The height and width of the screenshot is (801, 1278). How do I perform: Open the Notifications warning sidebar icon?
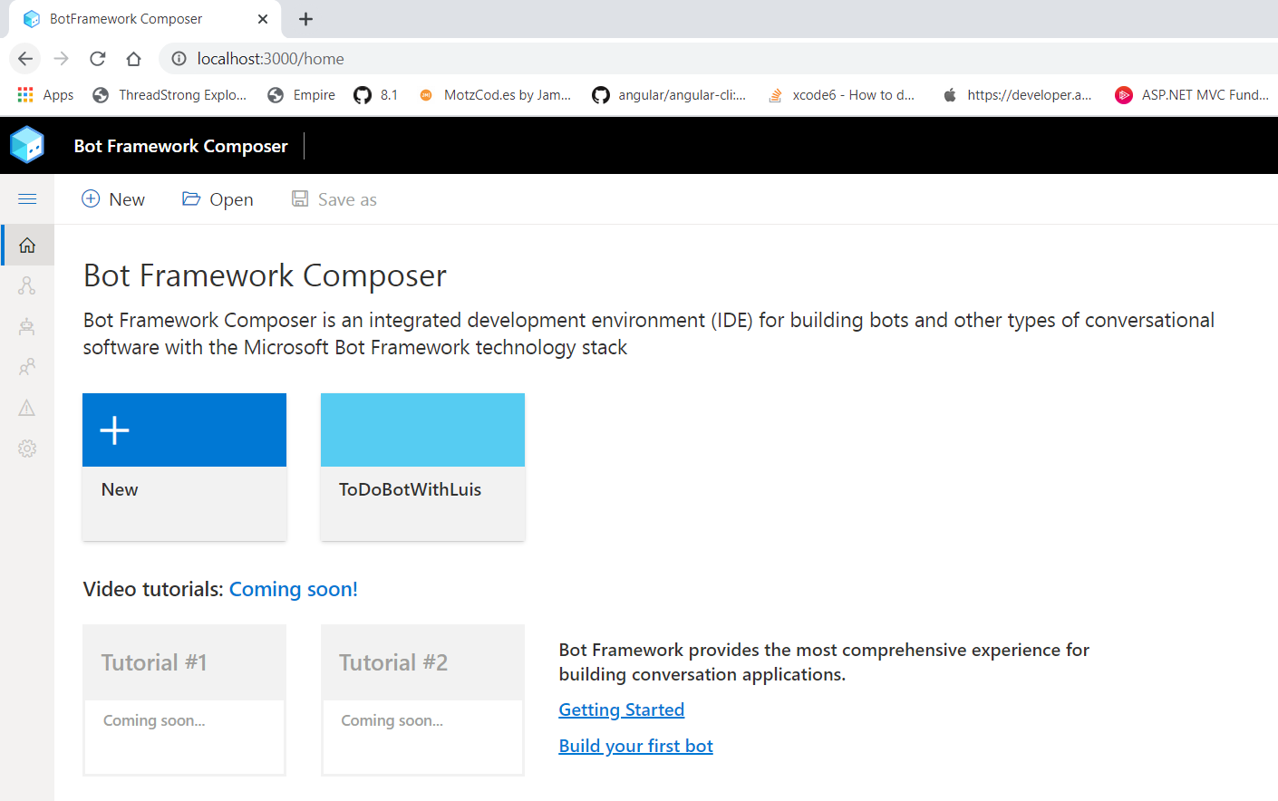[27, 408]
